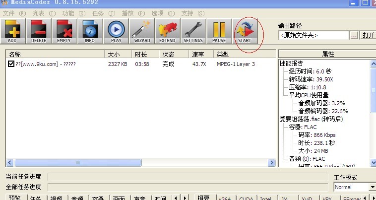Image resolution: width=376 pixels, height=200 pixels.
Task: Switch to the 音频 tab
Action: 78,198
